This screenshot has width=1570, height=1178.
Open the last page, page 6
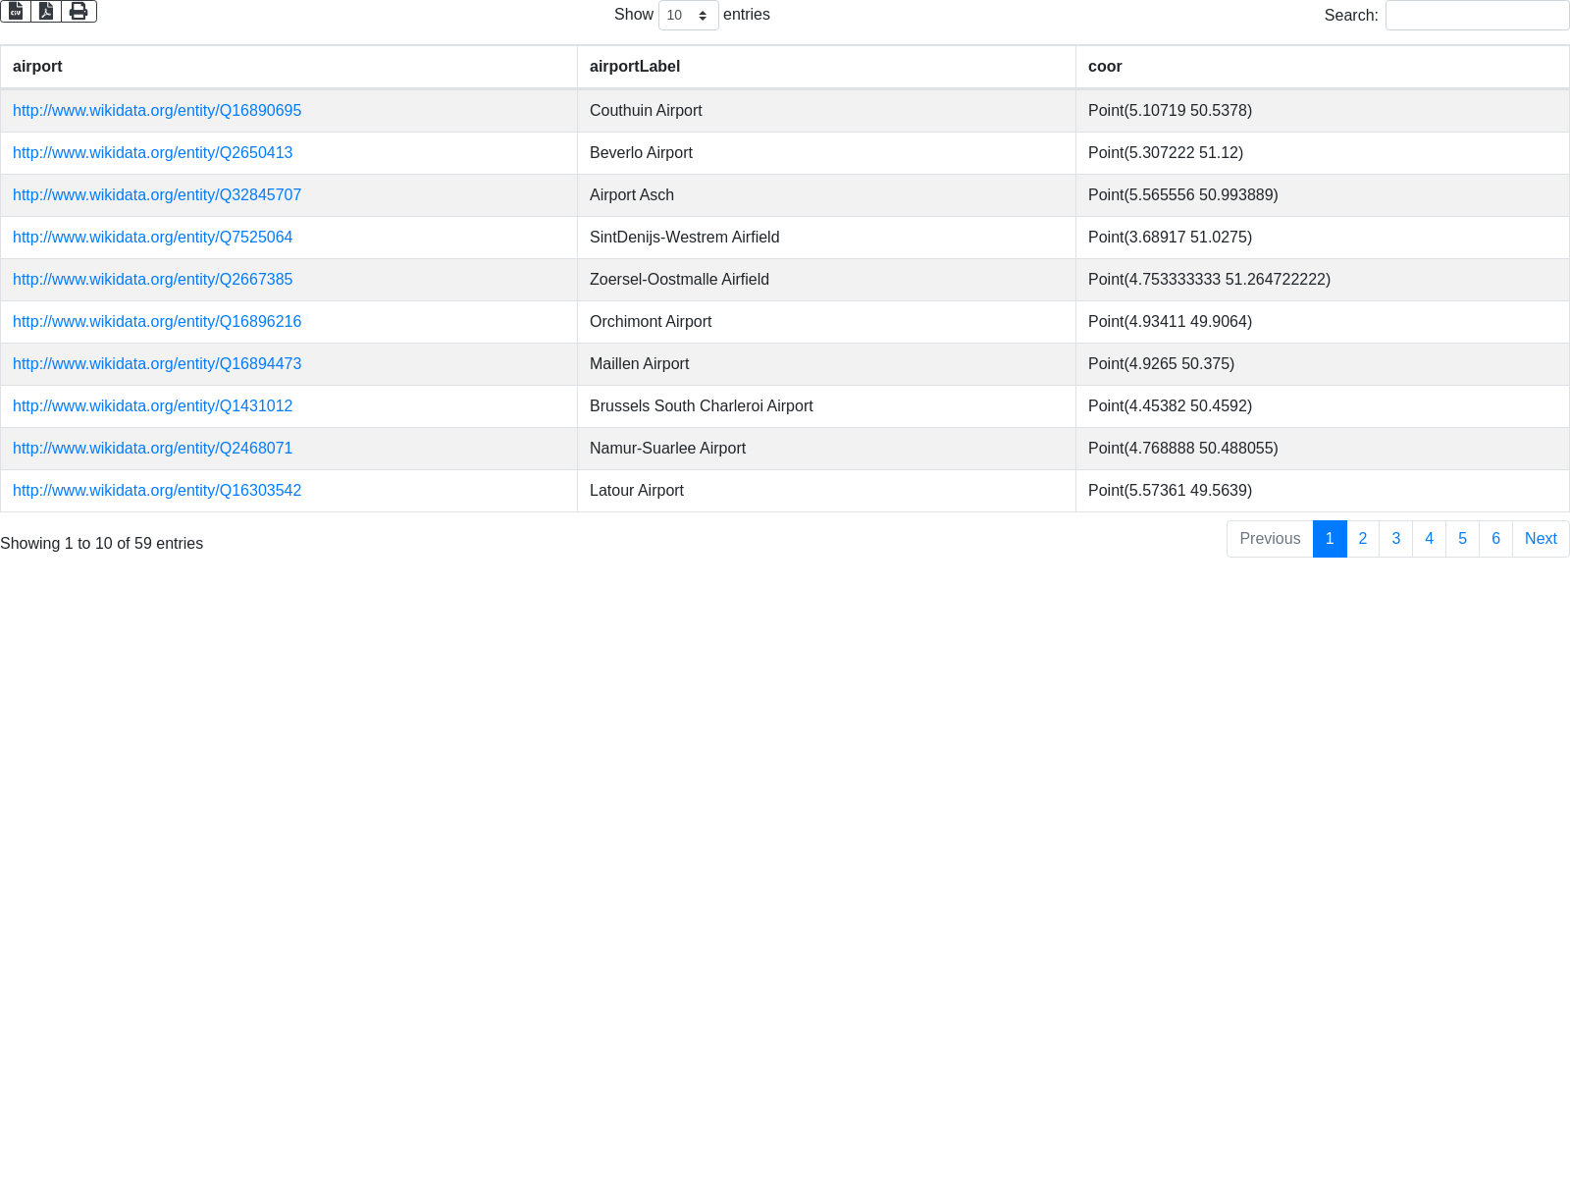(1495, 539)
